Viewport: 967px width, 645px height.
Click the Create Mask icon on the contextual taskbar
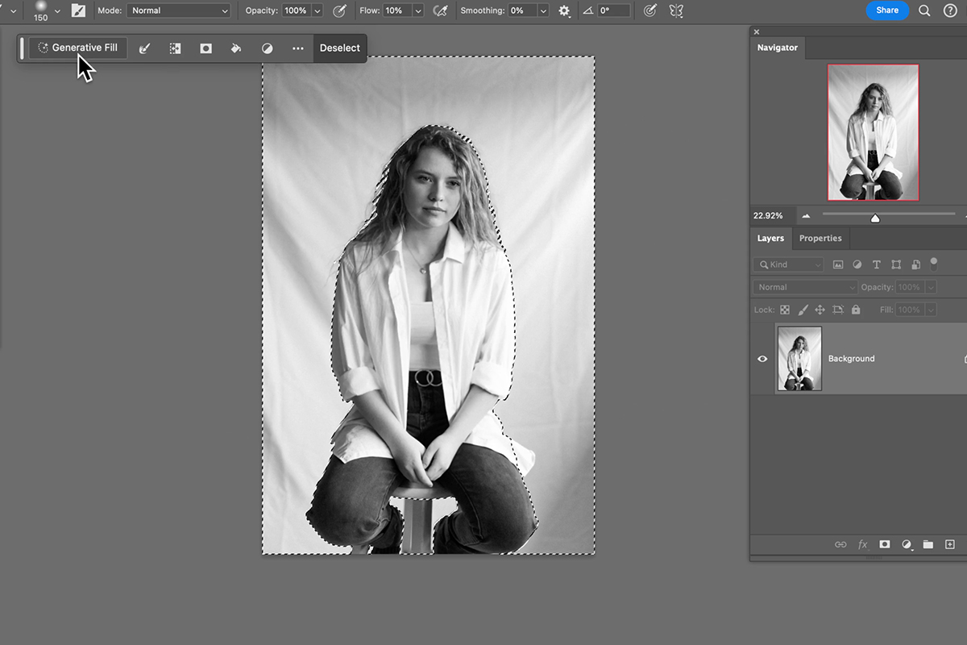pos(205,48)
